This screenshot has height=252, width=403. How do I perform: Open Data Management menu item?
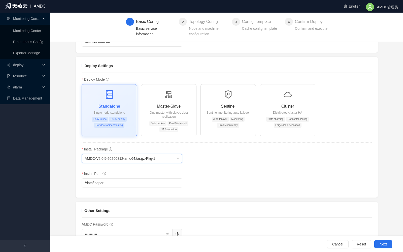click(x=25, y=98)
